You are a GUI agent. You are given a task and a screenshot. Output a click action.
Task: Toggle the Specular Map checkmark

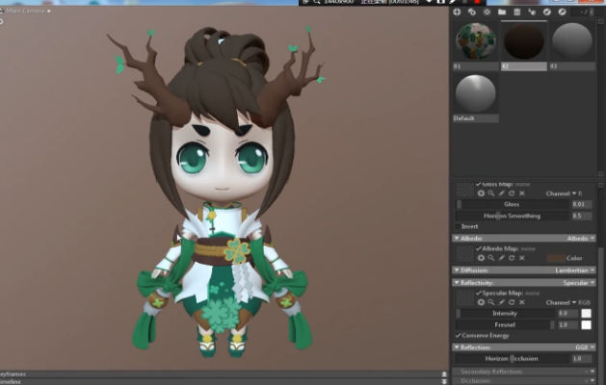tap(479, 293)
